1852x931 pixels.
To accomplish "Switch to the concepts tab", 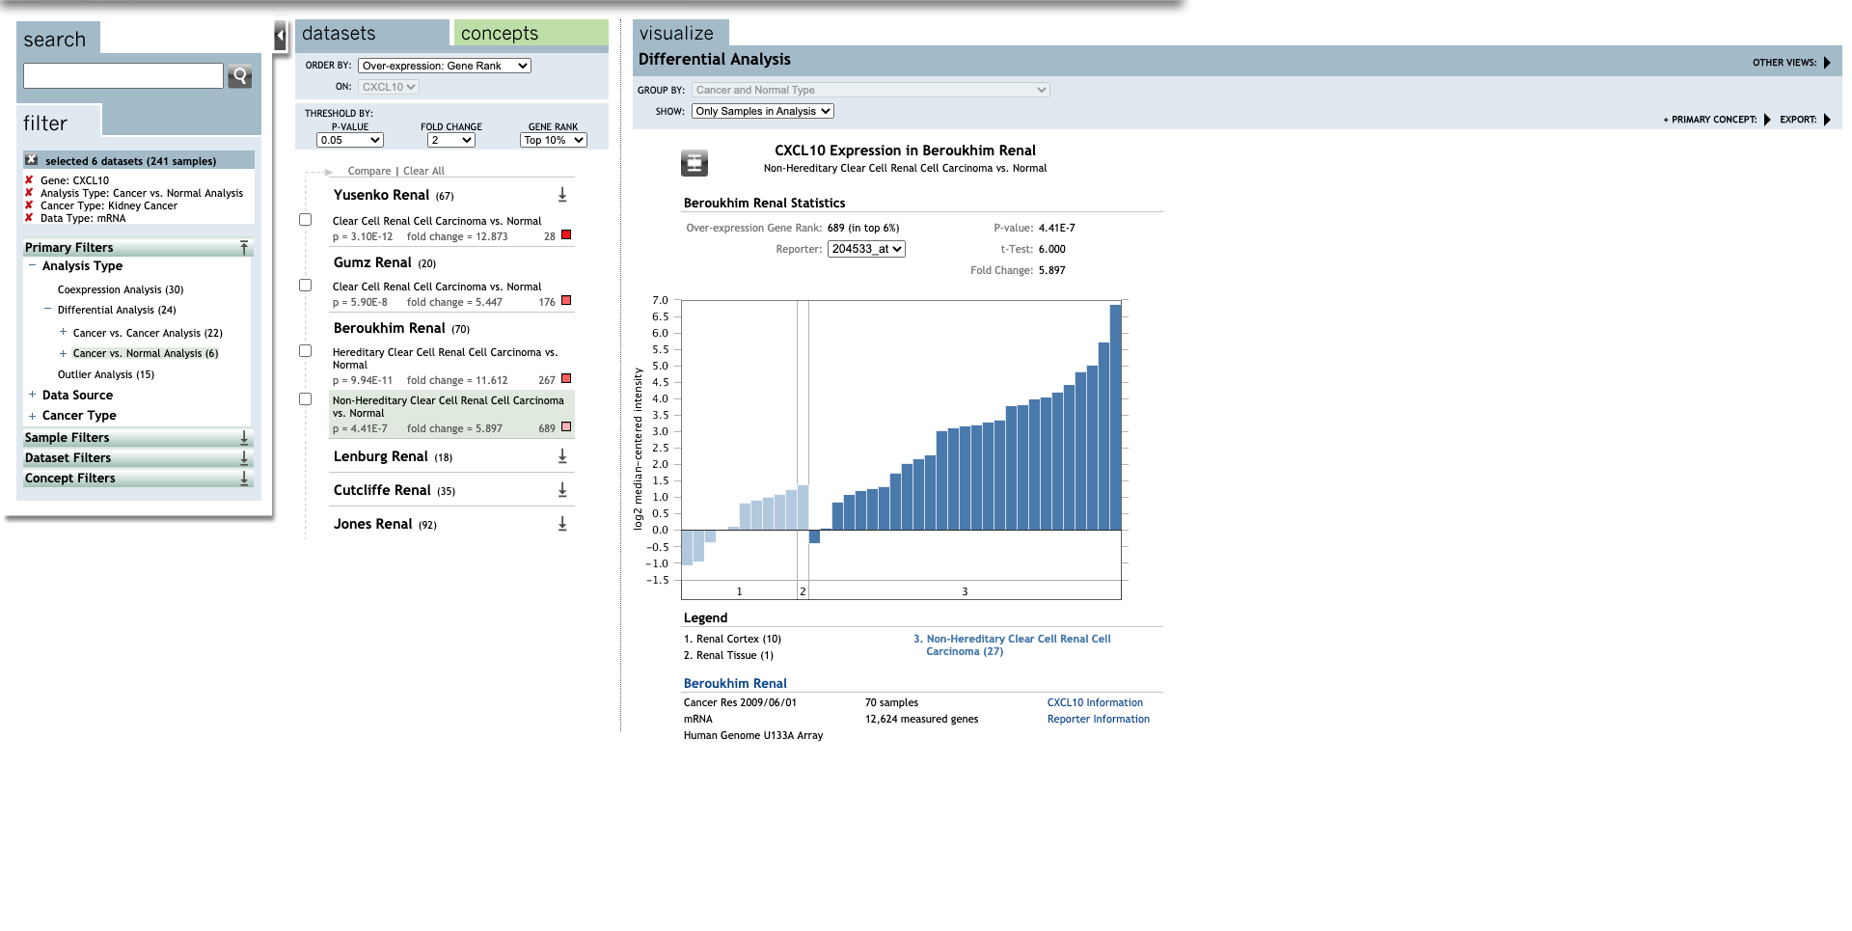I will [x=531, y=33].
